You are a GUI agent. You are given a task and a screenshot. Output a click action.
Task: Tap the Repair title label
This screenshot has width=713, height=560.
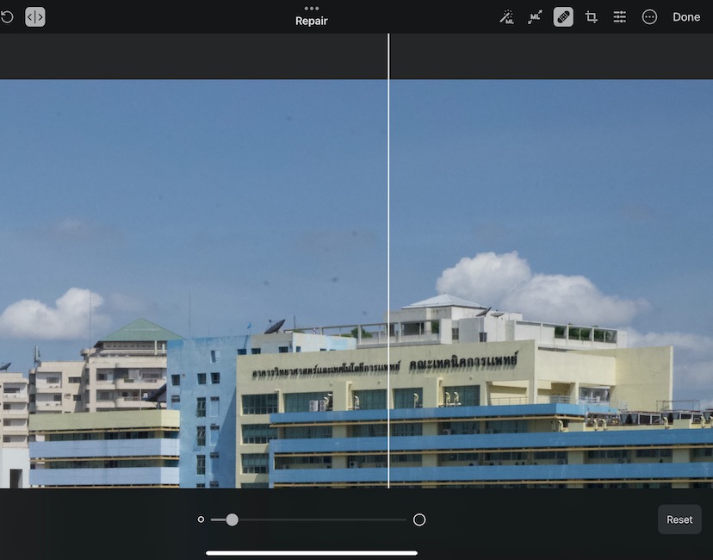coord(312,21)
